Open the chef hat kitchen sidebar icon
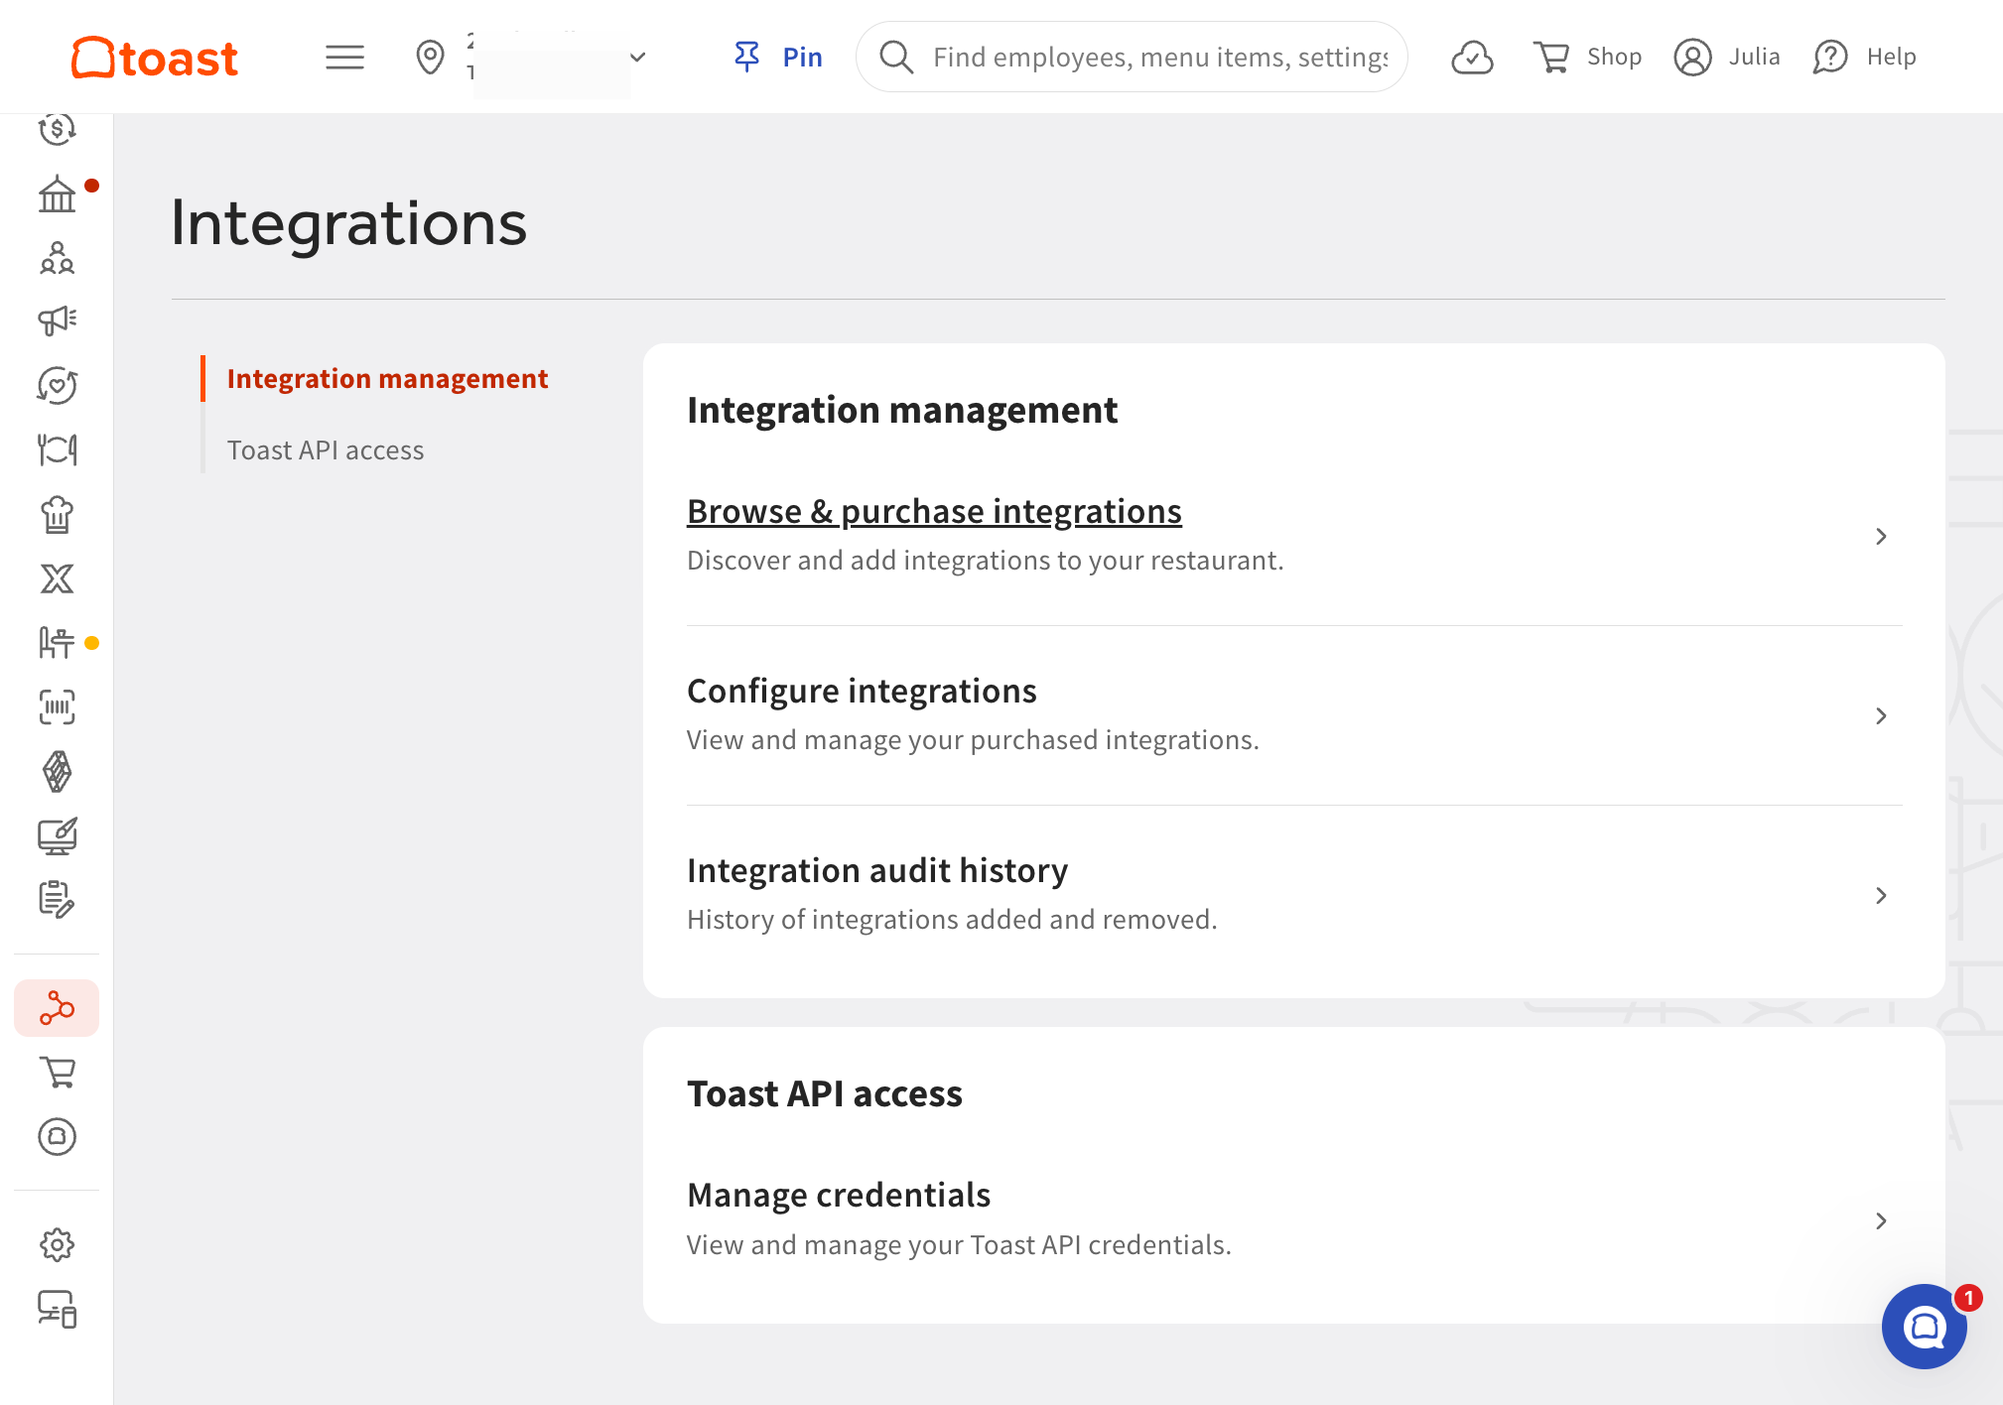The width and height of the screenshot is (2003, 1405). pos(57,514)
